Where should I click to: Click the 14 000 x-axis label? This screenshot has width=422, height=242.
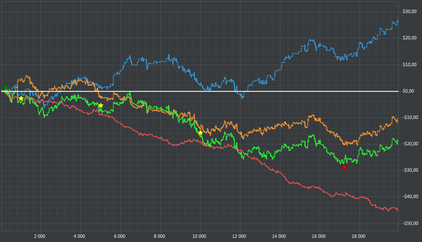pyautogui.click(x=279, y=237)
